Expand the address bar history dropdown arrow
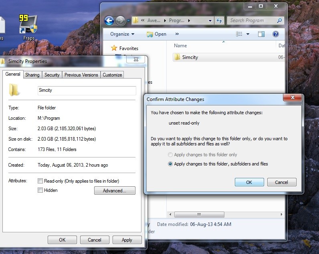 coord(210,20)
